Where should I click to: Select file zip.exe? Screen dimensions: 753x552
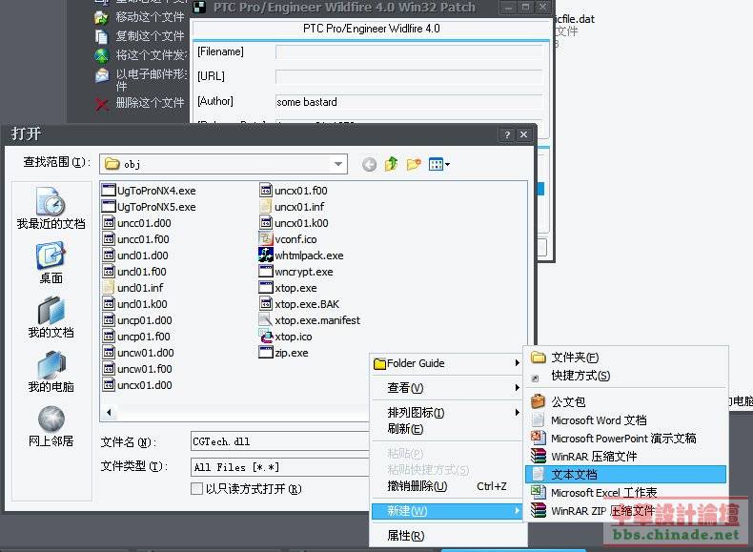284,353
